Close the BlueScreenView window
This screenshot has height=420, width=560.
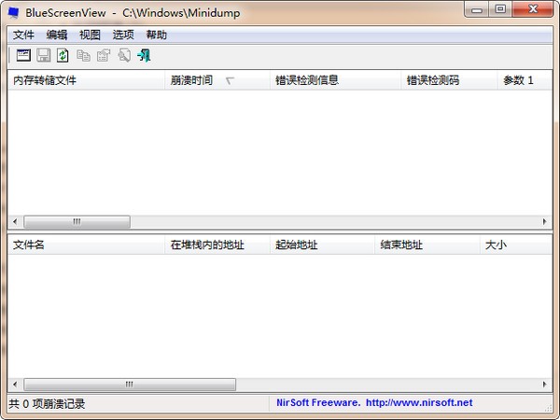(533, 9)
